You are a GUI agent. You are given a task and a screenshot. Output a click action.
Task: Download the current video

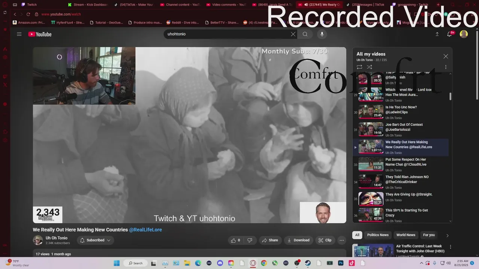click(298, 240)
